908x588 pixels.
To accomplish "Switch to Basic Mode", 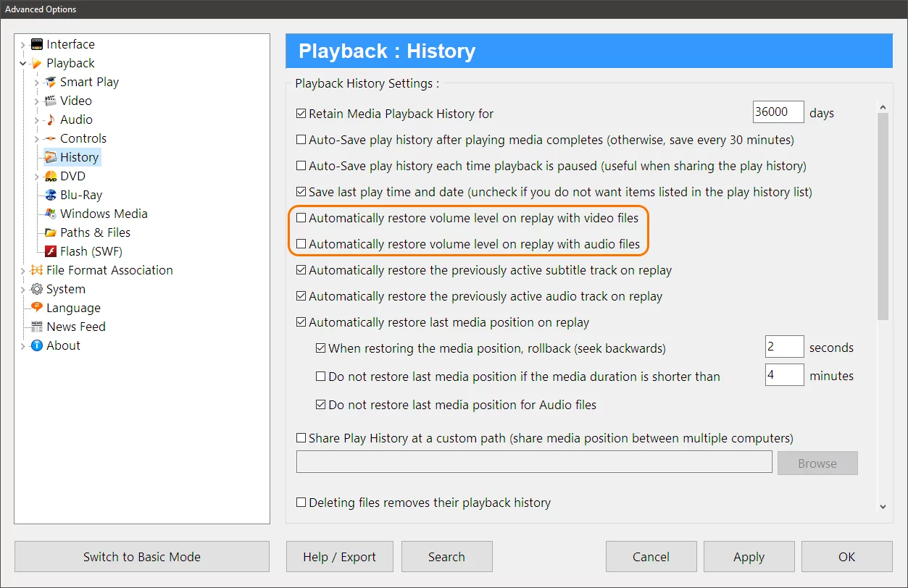I will pyautogui.click(x=142, y=557).
